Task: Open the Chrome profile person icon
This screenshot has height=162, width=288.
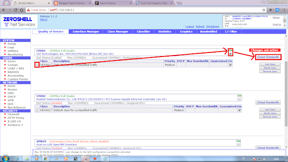Action: [263, 2]
